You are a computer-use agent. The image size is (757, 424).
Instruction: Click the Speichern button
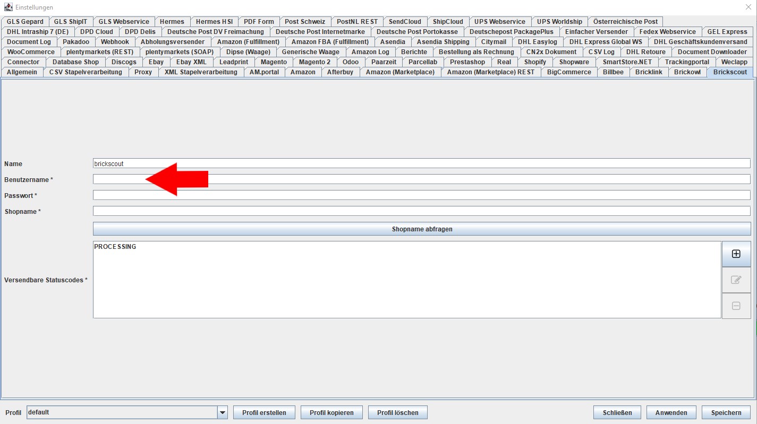click(726, 412)
